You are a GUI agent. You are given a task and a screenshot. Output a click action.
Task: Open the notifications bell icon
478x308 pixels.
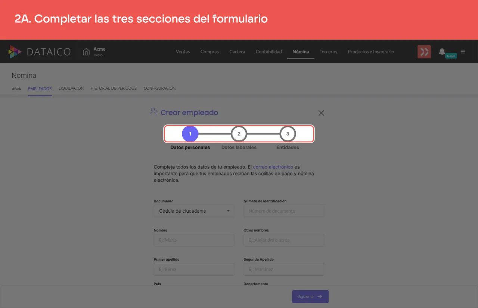(442, 51)
